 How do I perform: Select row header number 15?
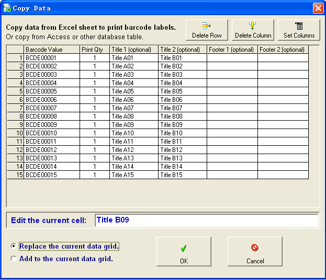[15, 175]
